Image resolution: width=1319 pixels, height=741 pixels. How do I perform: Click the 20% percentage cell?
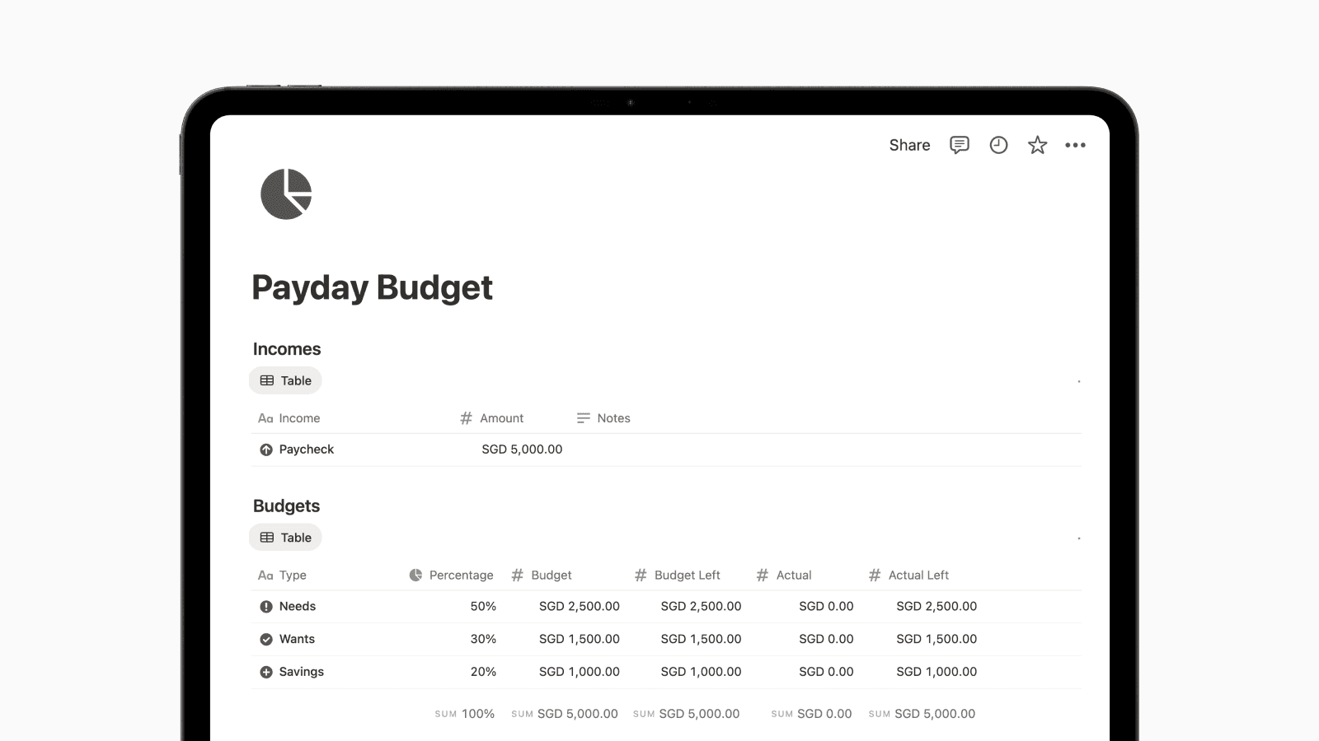tap(483, 672)
